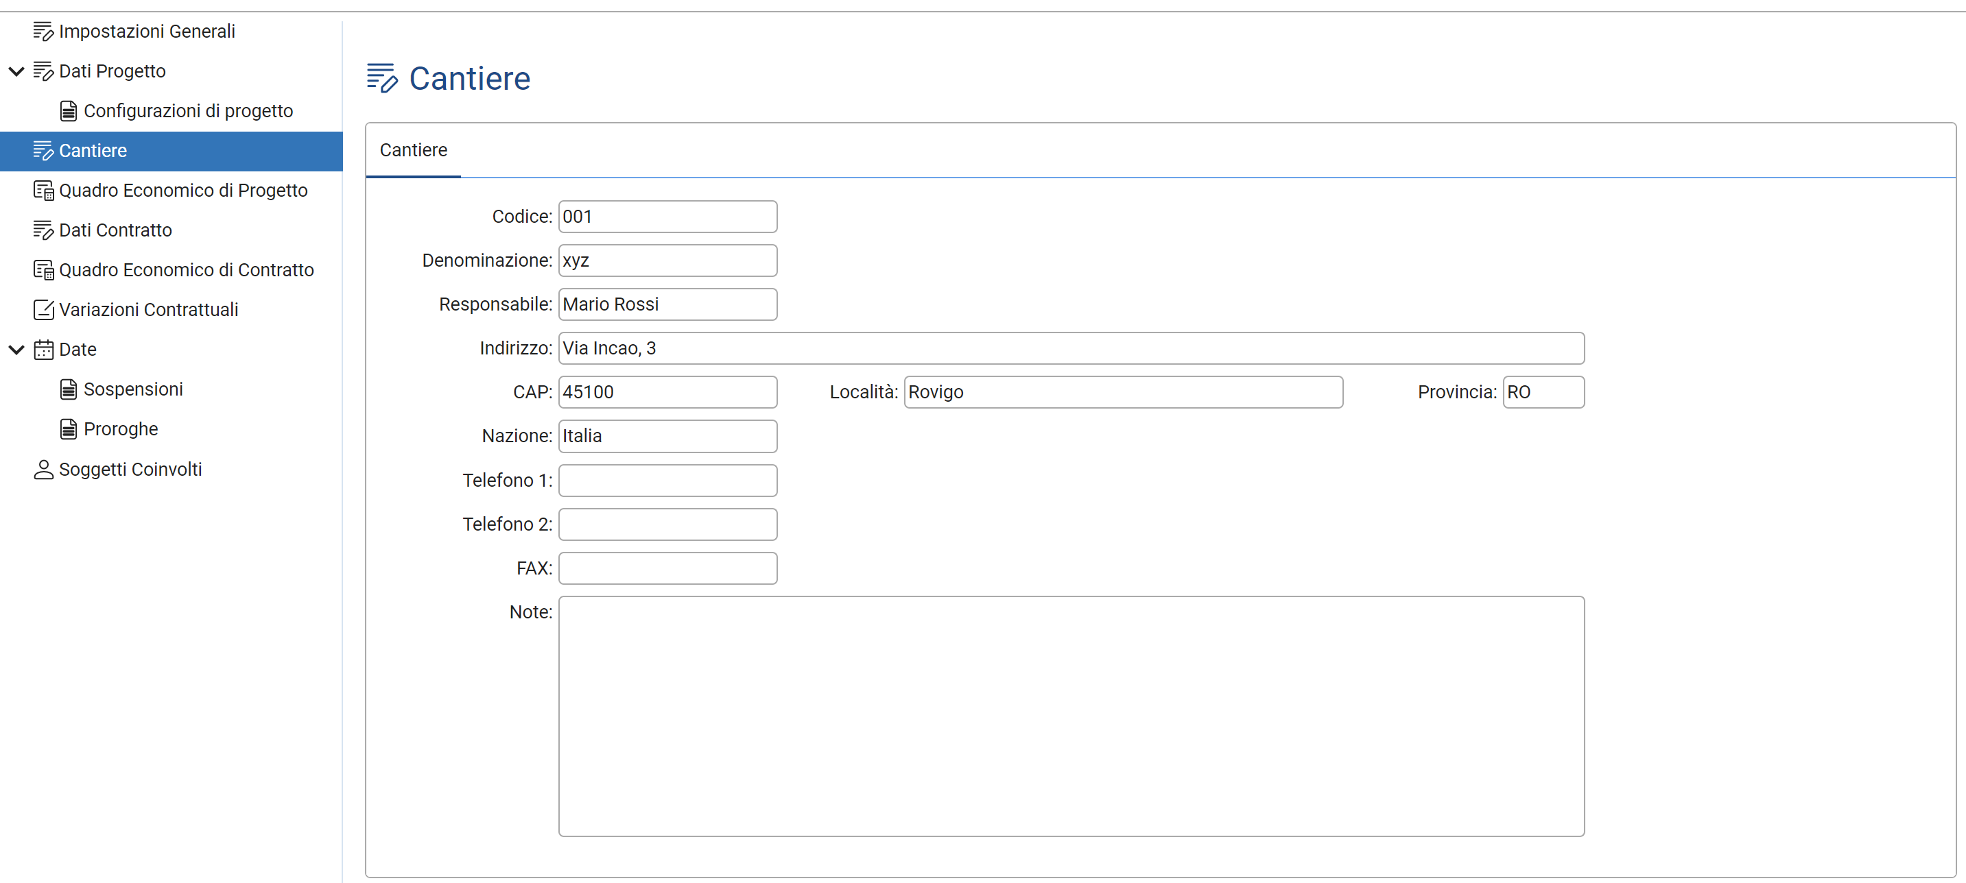Image resolution: width=1966 pixels, height=883 pixels.
Task: Click the Impostazioni Generali edit-list icon
Action: tap(43, 32)
